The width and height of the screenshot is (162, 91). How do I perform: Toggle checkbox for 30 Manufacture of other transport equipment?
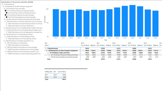click(4, 6)
